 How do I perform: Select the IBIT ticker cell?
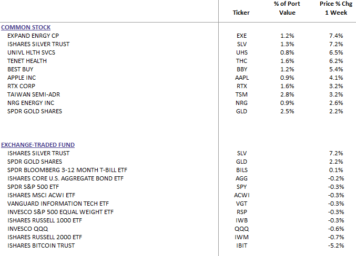[241, 246]
